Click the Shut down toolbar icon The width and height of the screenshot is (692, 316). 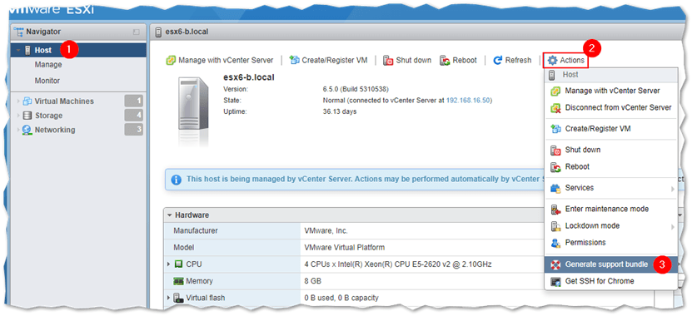pyautogui.click(x=388, y=61)
